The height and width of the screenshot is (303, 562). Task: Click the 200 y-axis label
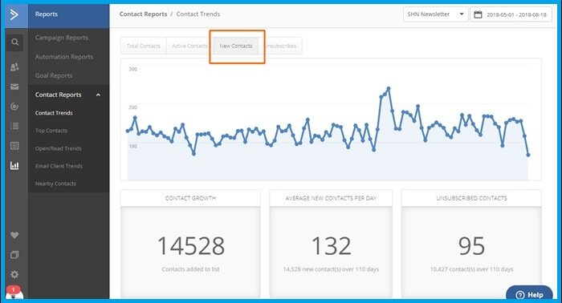coord(133,107)
